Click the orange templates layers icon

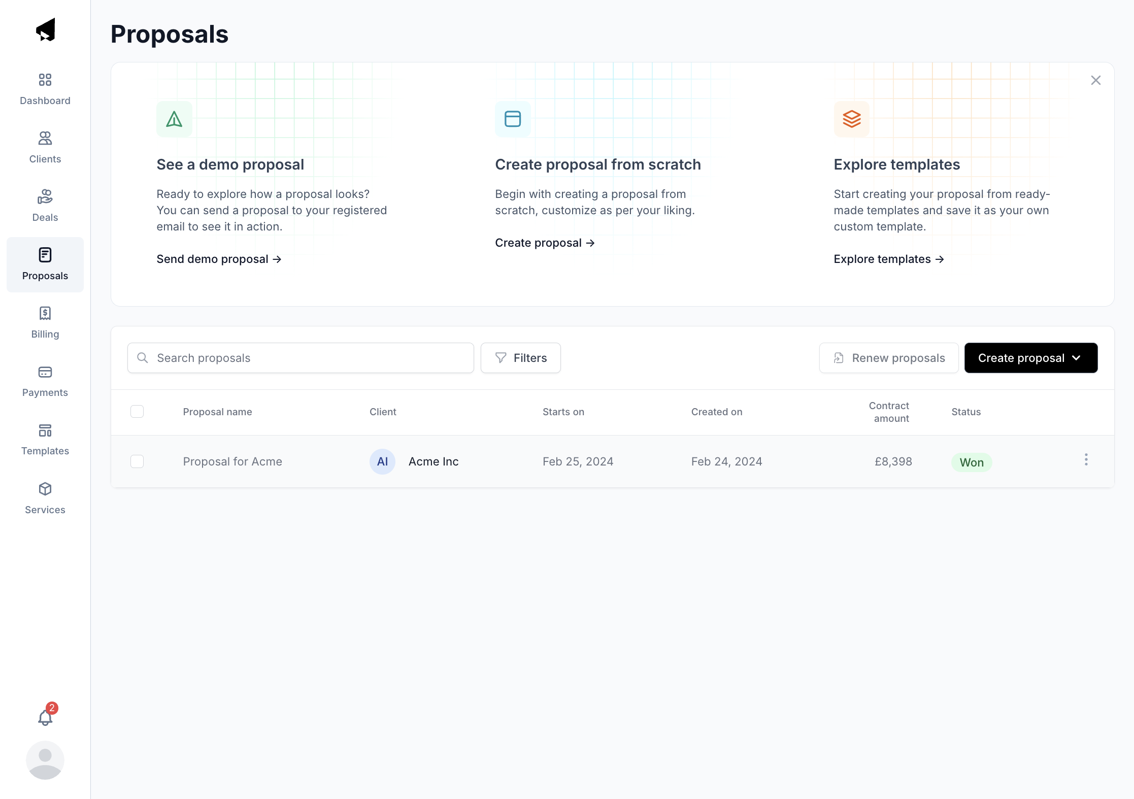pos(852,119)
